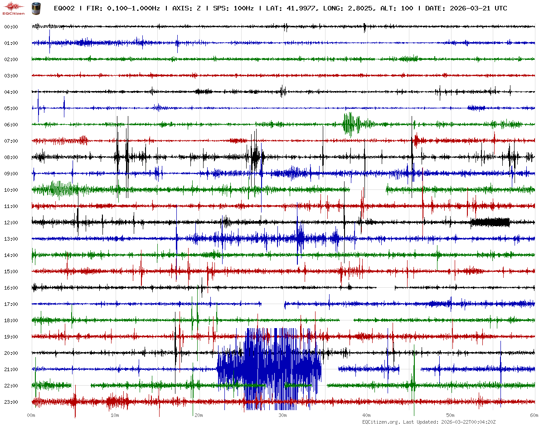
Task: Click the 50m minute axis label
Action: 450,415
